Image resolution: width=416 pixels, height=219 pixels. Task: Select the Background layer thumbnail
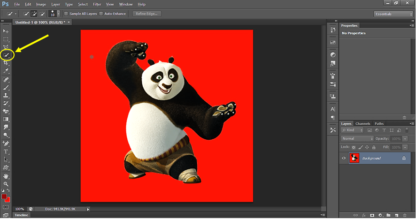click(x=354, y=158)
